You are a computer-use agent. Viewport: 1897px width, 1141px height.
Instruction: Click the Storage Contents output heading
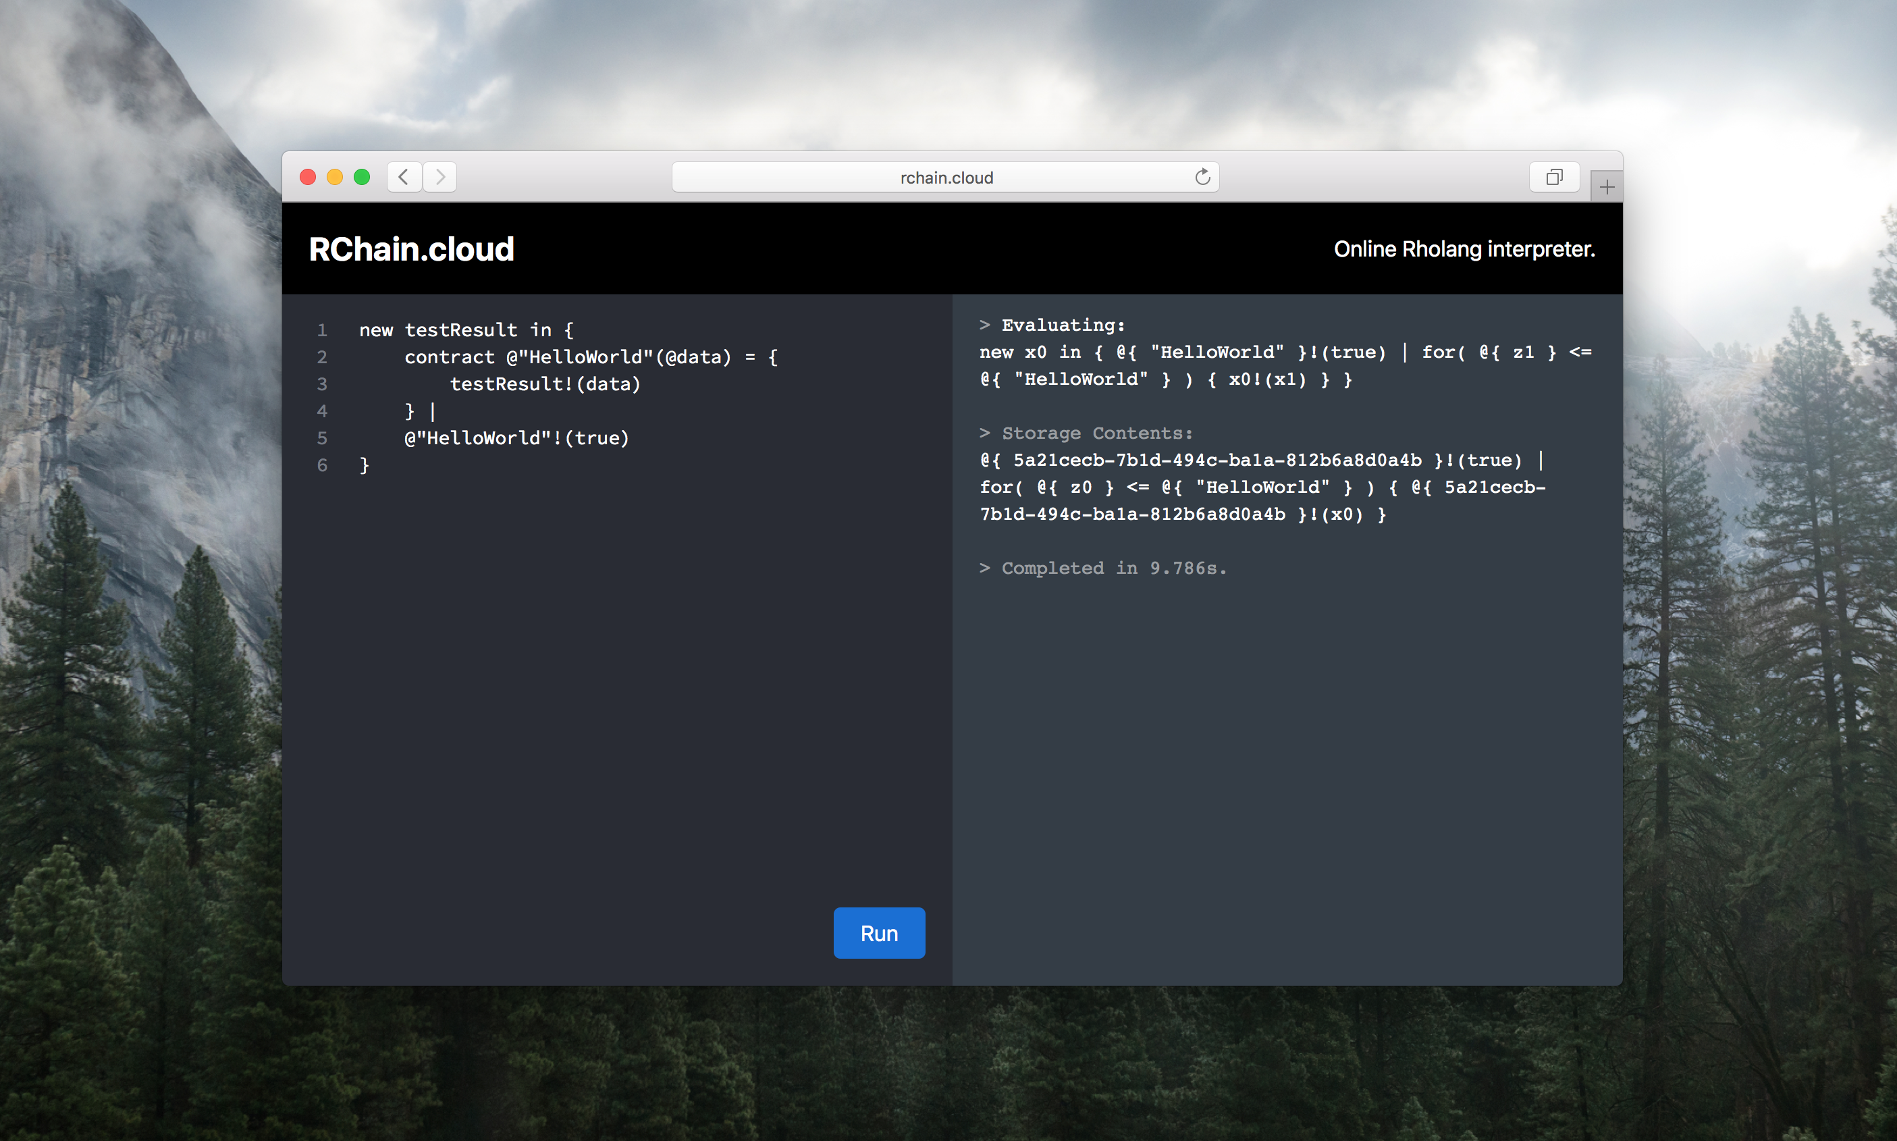click(x=1096, y=433)
